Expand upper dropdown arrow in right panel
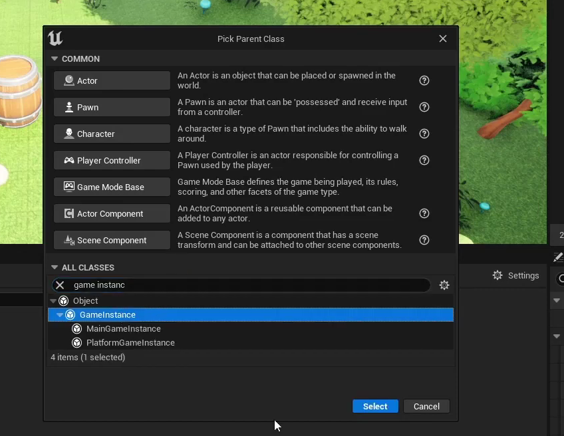 pyautogui.click(x=557, y=300)
